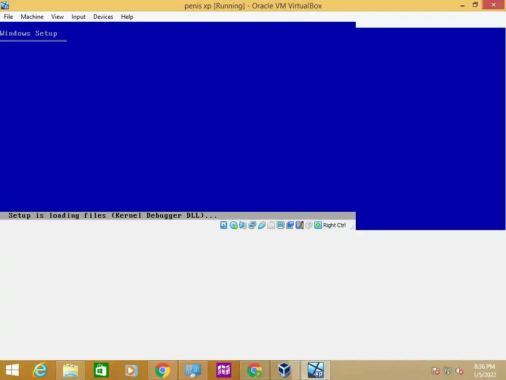Open the Devices menu
This screenshot has height=380, width=506.
coord(103,17)
